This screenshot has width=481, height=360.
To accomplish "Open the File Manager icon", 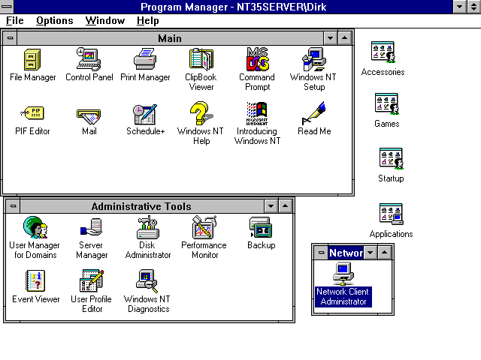I will [32, 60].
